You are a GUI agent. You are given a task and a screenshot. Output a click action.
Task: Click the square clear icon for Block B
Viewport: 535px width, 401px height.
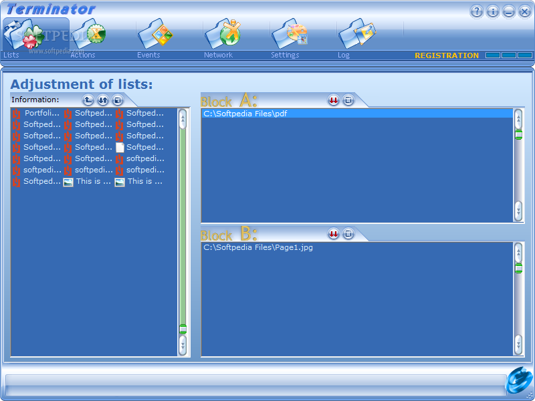(x=348, y=234)
